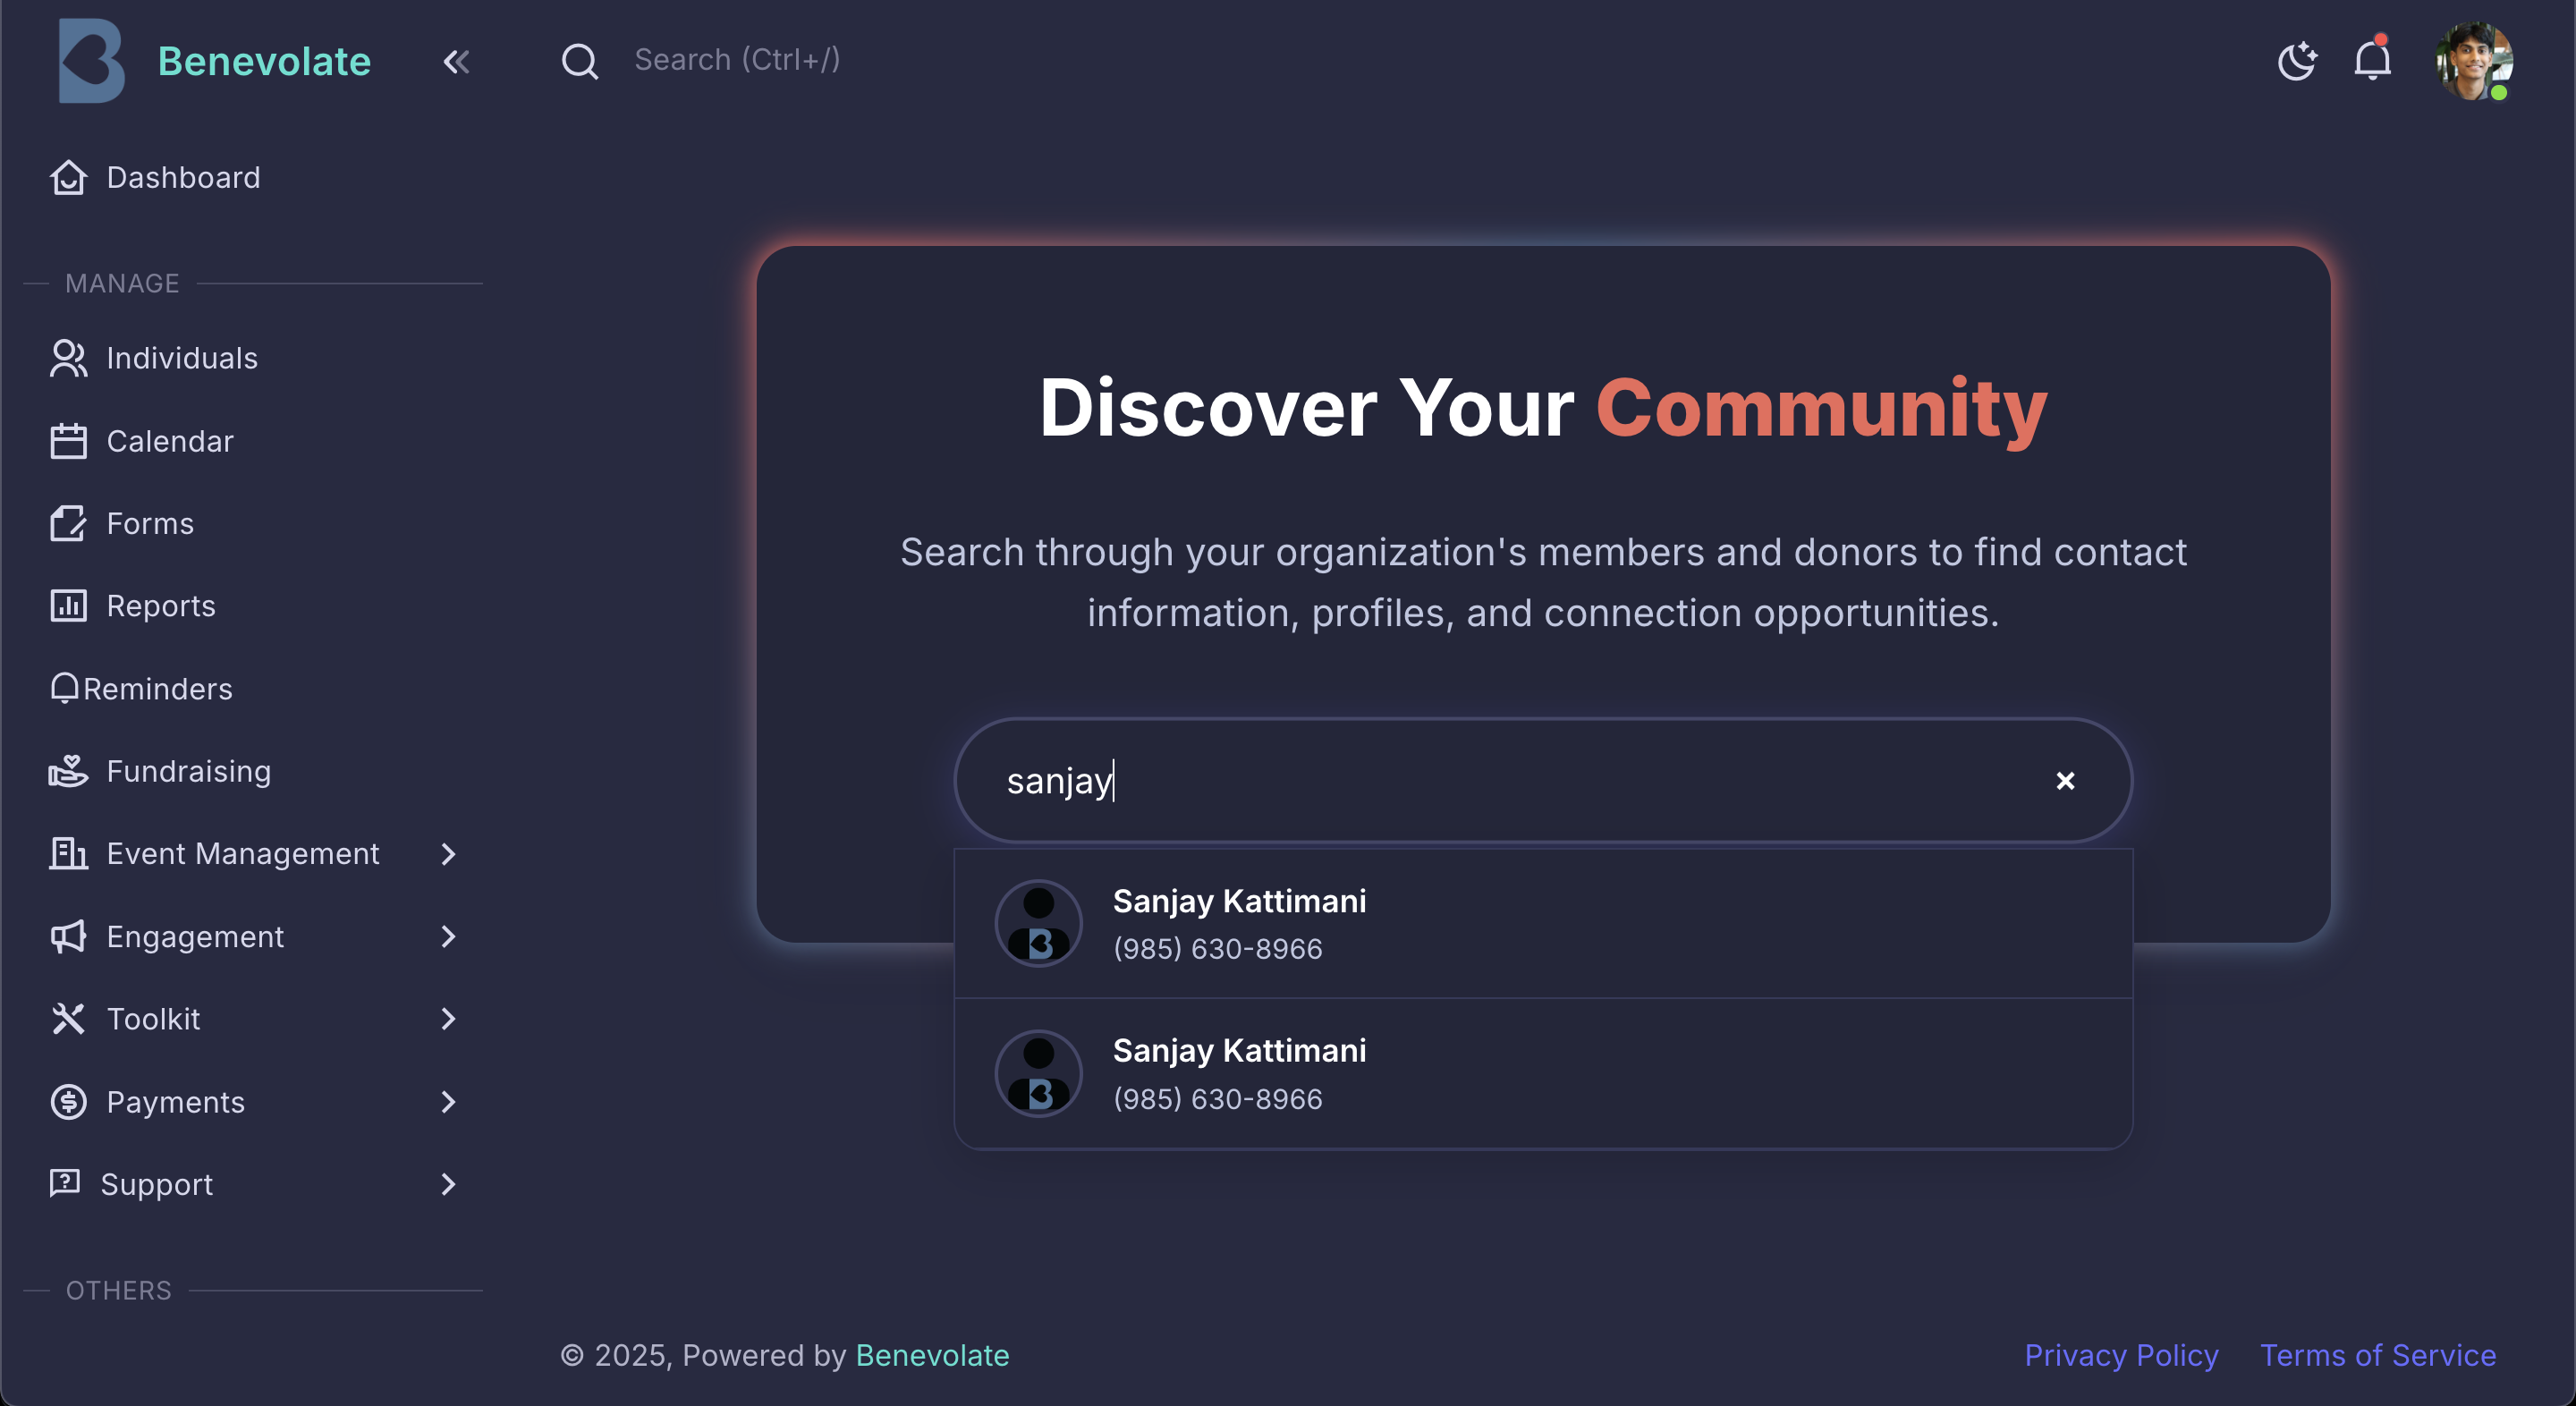Open the user profile avatar
This screenshot has width=2576, height=1406.
pos(2473,61)
